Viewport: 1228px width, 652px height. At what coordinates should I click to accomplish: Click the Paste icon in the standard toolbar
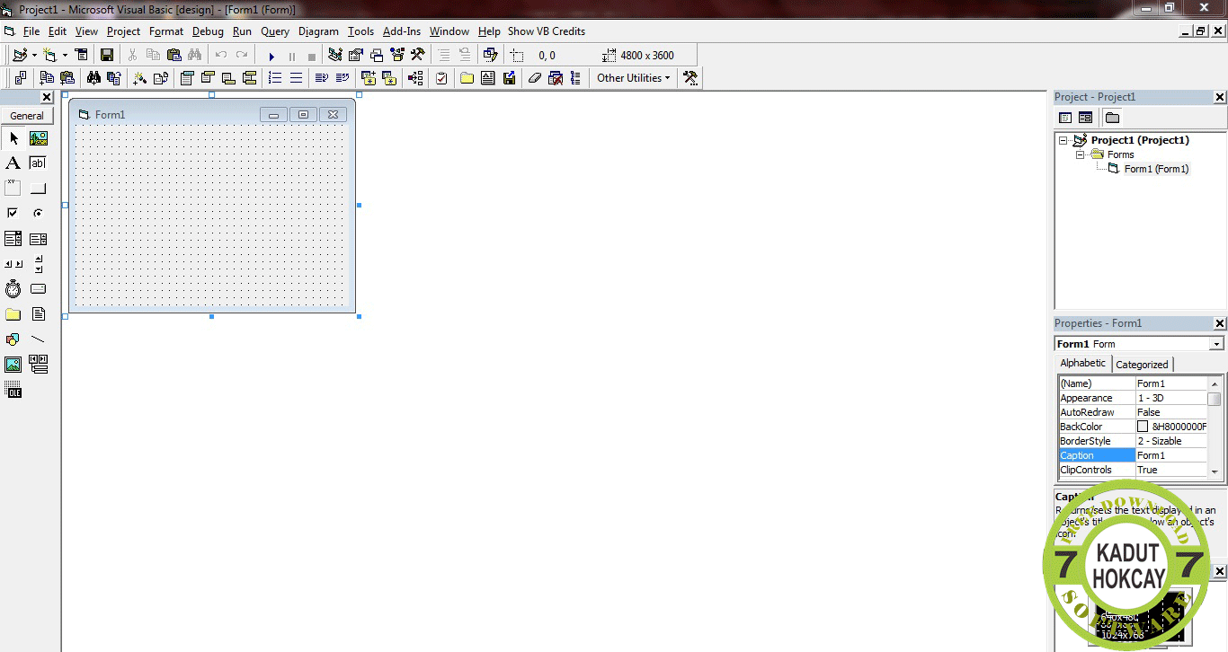click(174, 56)
